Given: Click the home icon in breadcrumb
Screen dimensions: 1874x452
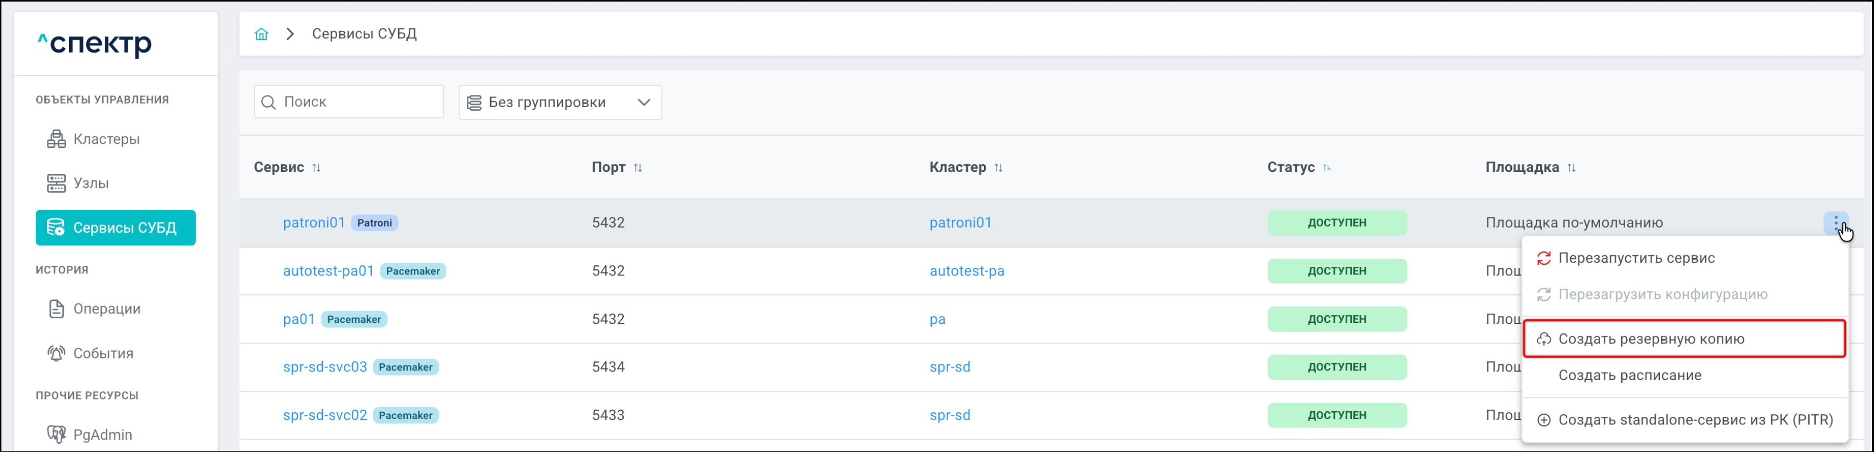Looking at the screenshot, I should [x=261, y=34].
